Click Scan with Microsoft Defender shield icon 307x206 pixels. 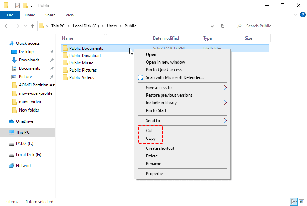coord(140,77)
